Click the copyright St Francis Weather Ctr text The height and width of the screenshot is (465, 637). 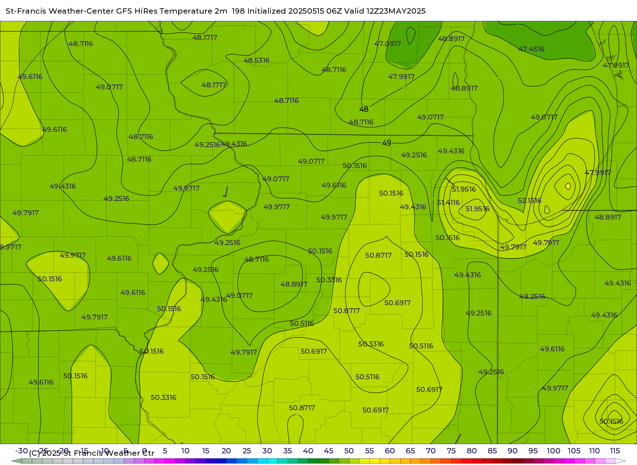coord(92,453)
